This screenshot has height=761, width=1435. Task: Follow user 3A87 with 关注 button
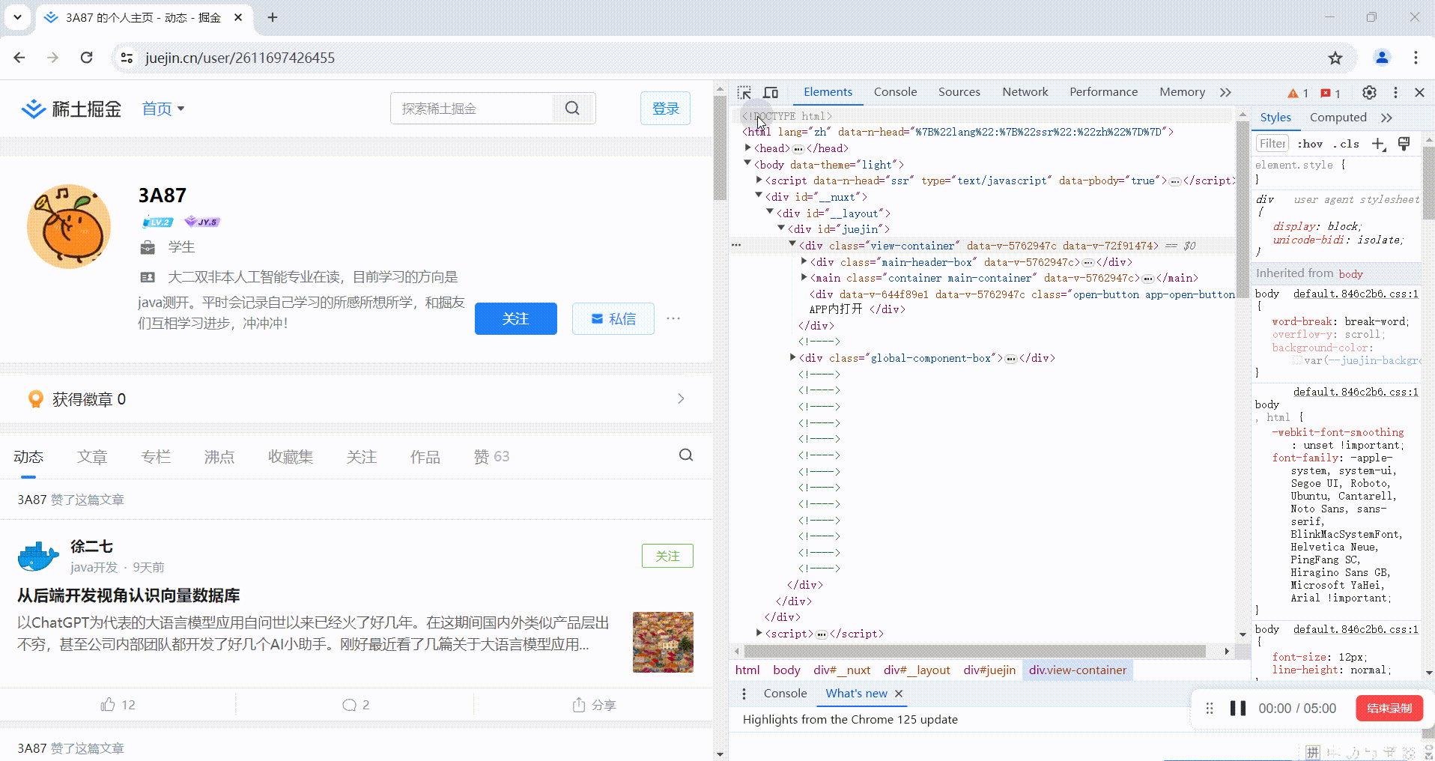click(515, 319)
